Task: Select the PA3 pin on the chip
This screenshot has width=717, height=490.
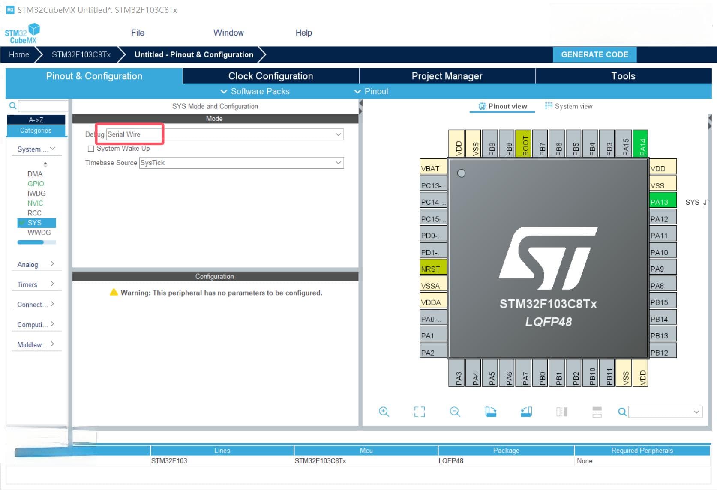Action: click(456, 373)
